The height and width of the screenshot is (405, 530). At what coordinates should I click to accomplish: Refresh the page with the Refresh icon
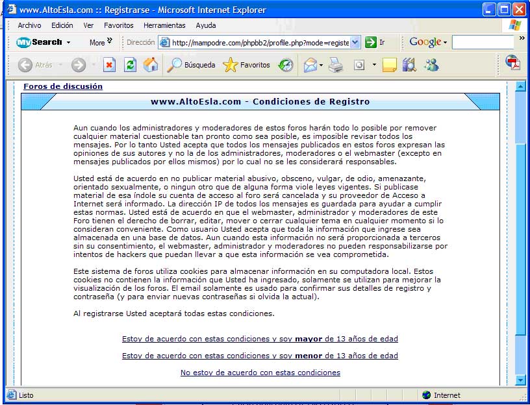coord(130,65)
